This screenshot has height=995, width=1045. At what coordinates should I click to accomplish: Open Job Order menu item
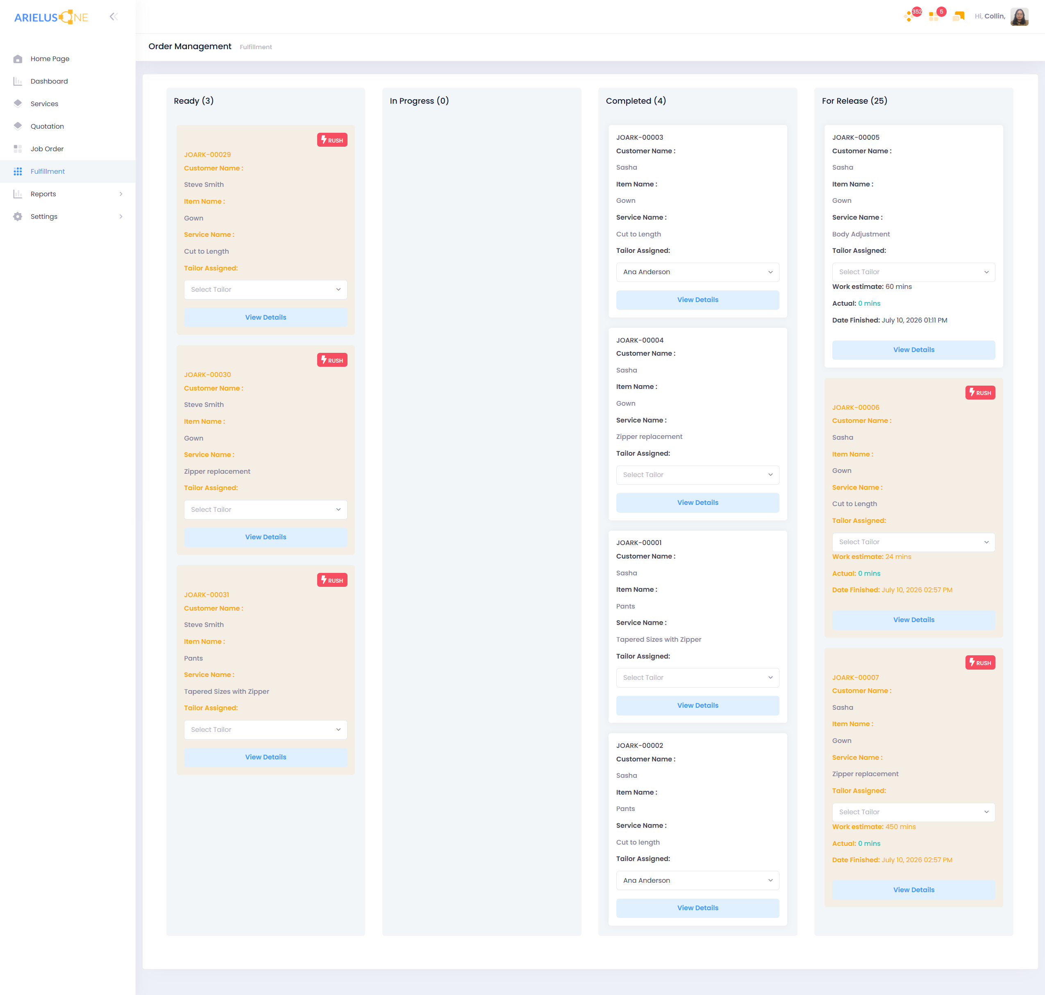pos(68,148)
